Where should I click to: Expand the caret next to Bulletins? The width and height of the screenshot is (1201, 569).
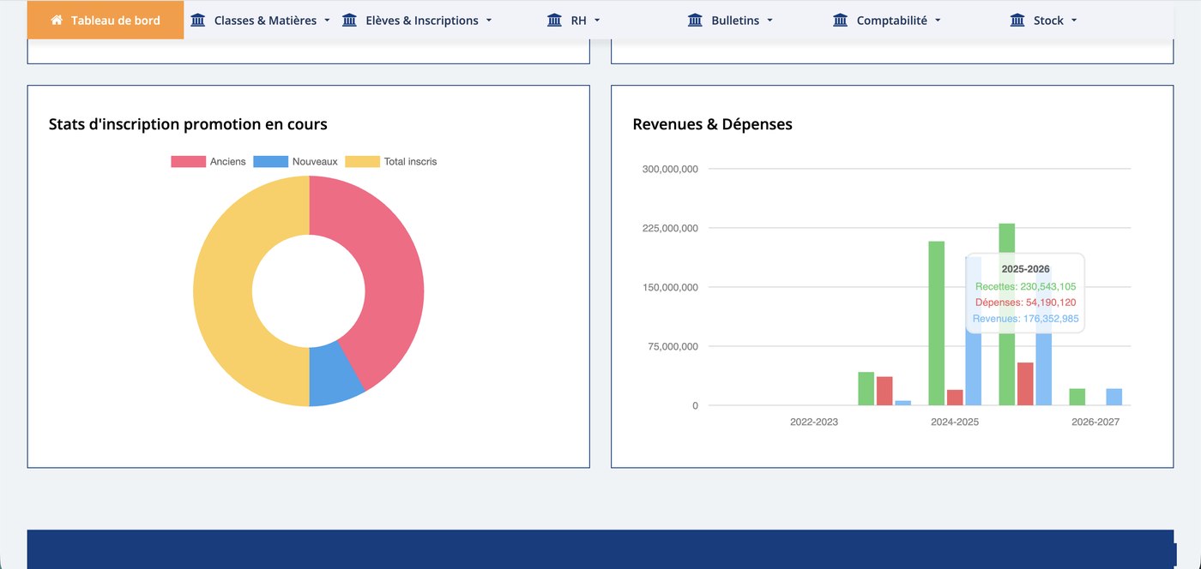pyautogui.click(x=769, y=21)
